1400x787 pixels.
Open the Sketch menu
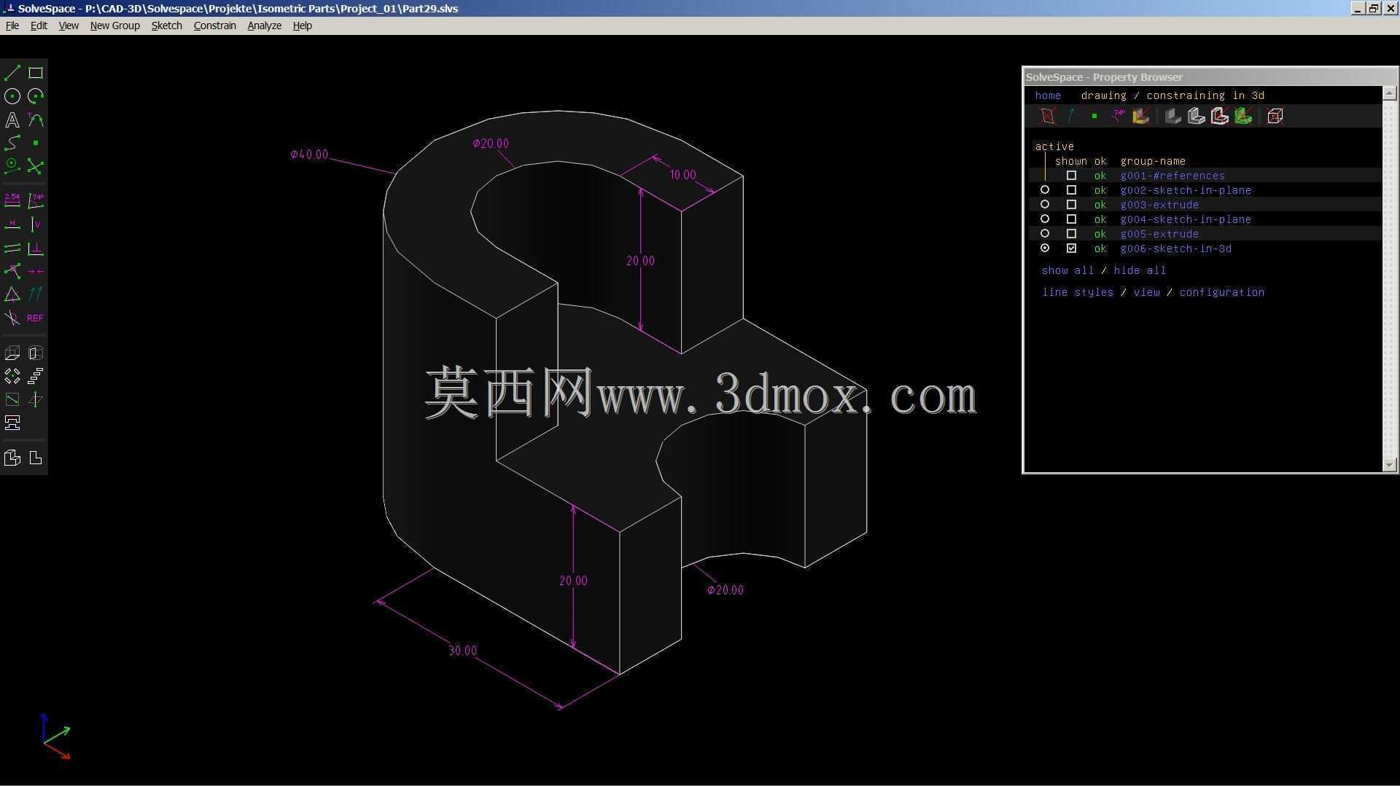[166, 26]
